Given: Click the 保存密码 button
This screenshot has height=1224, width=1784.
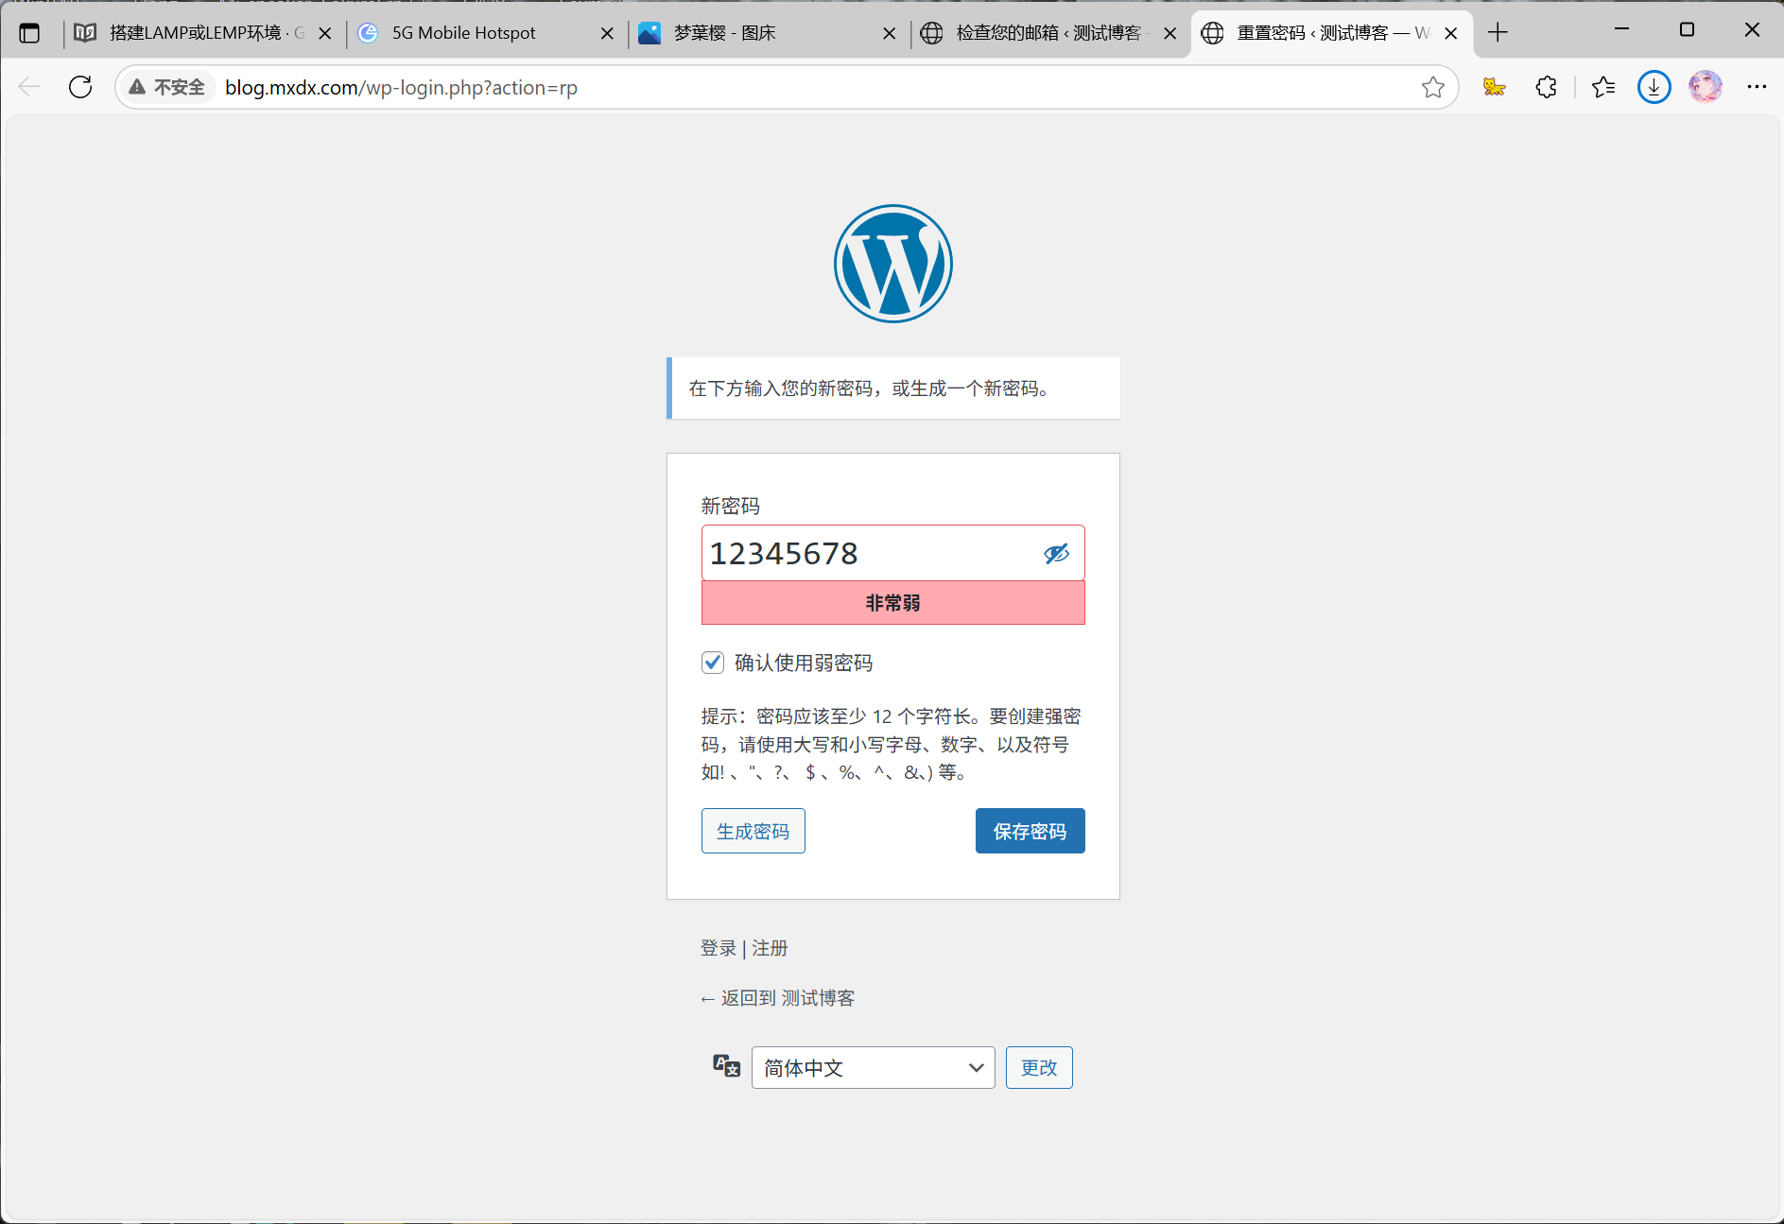Looking at the screenshot, I should pyautogui.click(x=1030, y=831).
